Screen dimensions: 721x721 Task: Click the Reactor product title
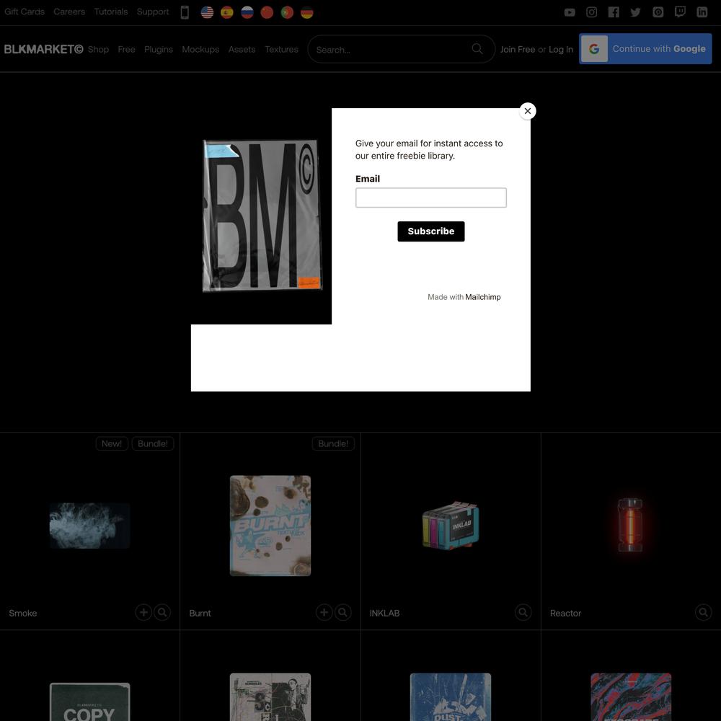(565, 613)
